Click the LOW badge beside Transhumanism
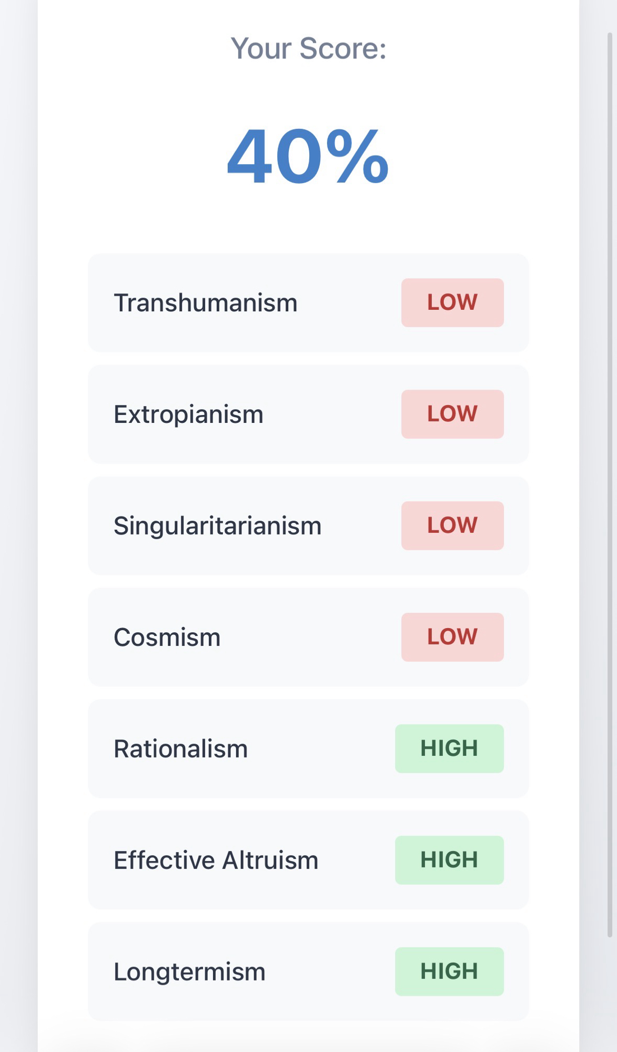This screenshot has height=1052, width=617. (452, 302)
